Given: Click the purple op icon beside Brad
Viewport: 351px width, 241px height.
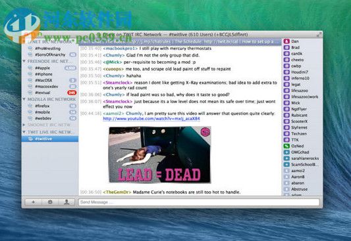Looking at the screenshot, I should (x=286, y=47).
